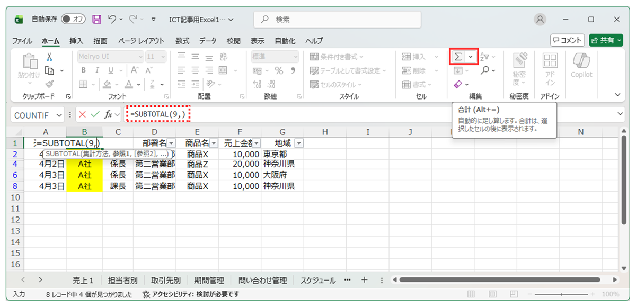Switch to the 担当者別 sheet tab

tap(122, 281)
